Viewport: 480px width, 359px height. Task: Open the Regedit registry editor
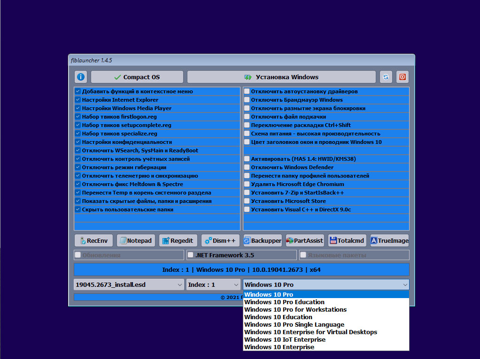point(178,240)
